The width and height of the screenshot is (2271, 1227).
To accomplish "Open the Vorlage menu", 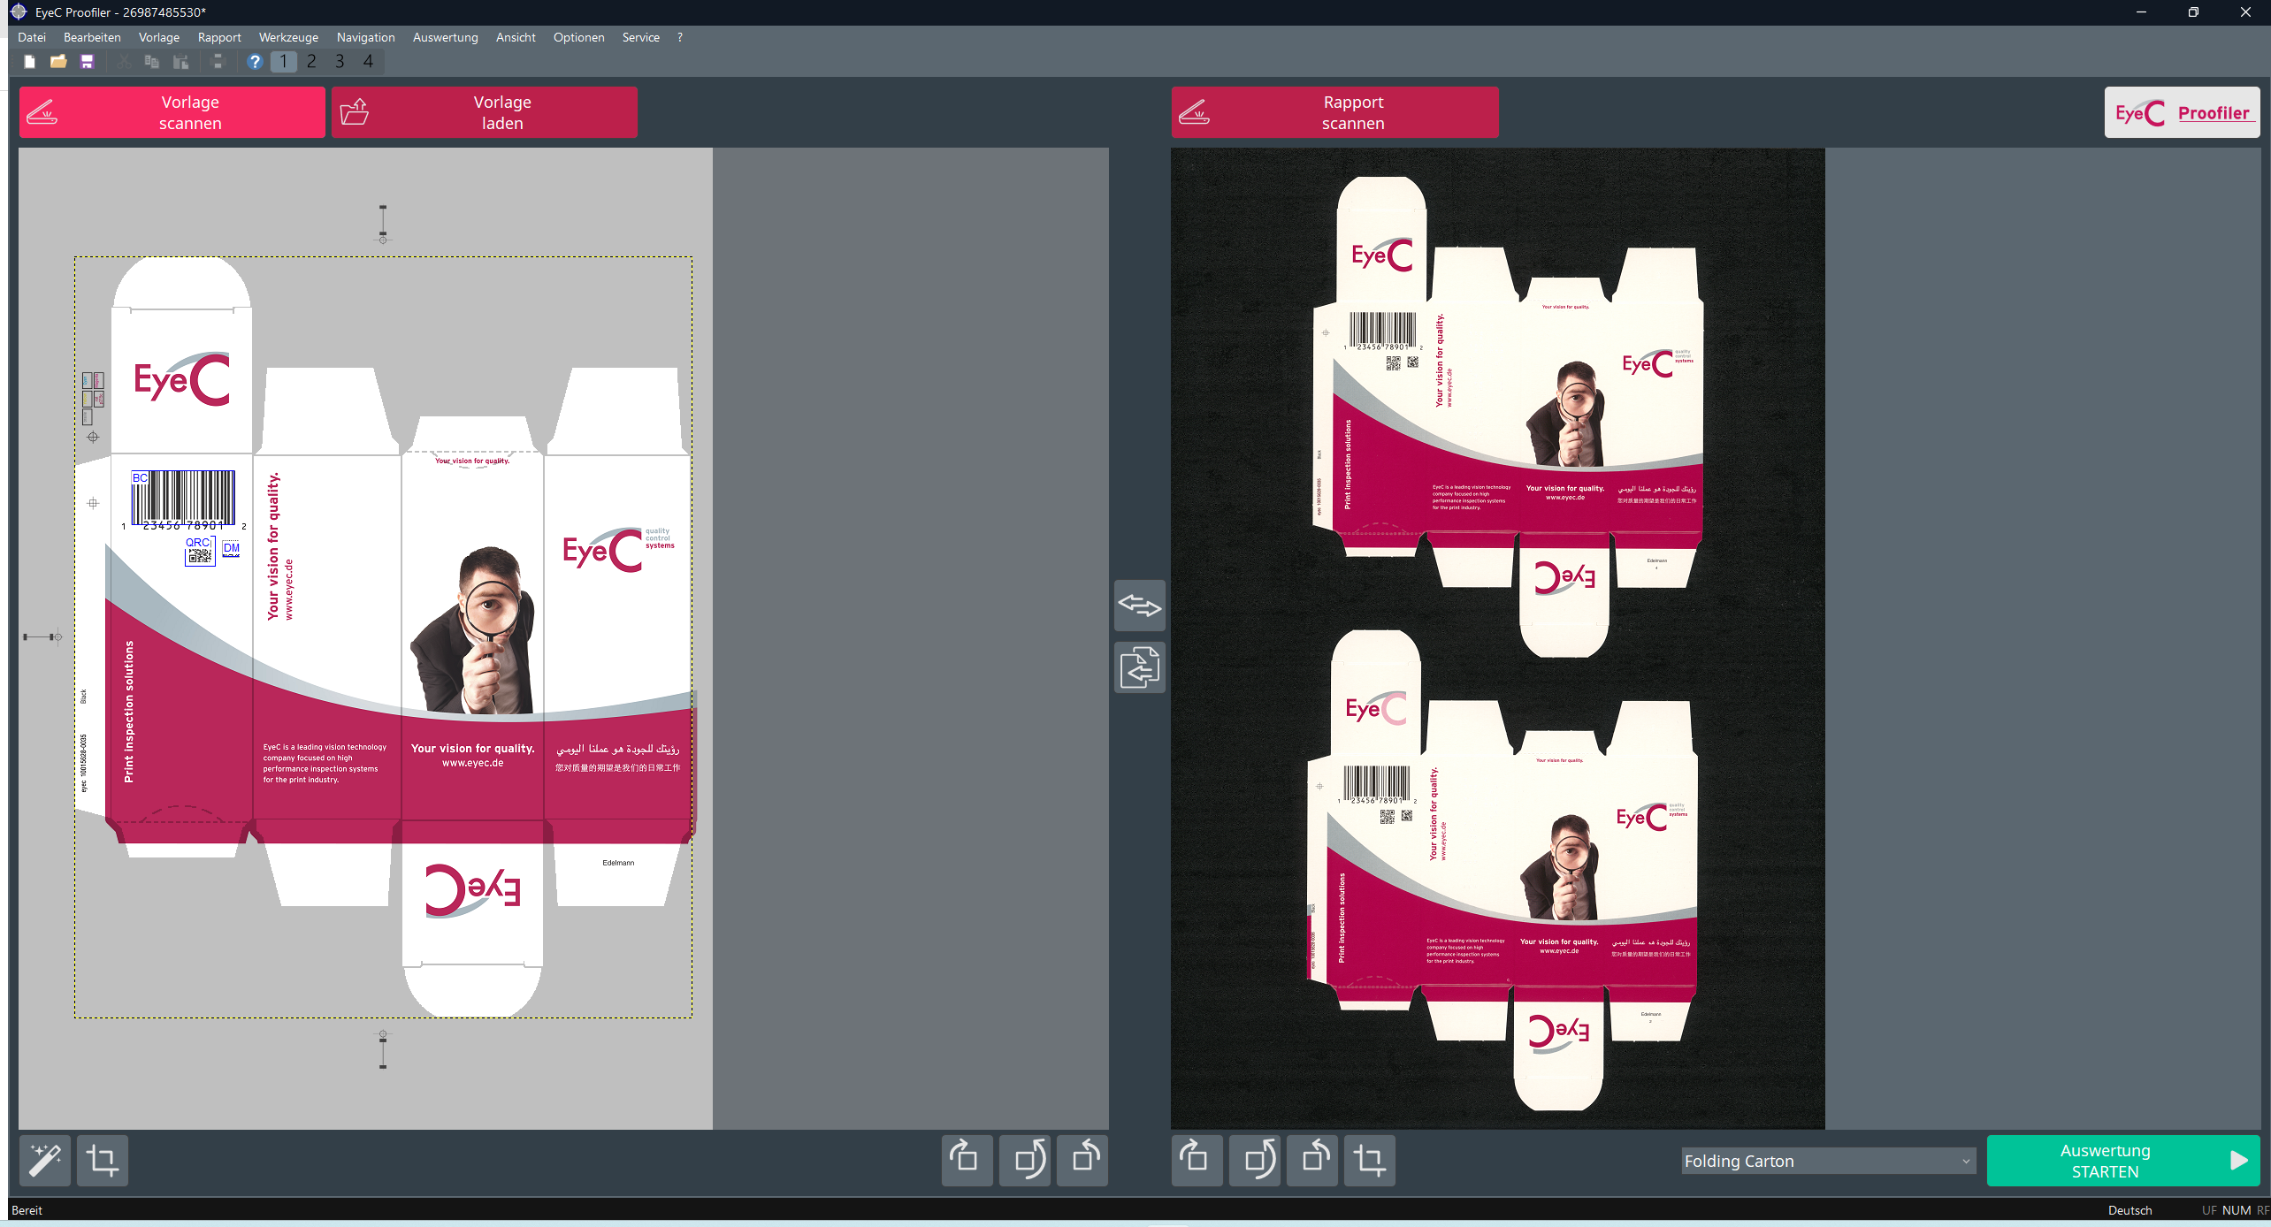I will (159, 37).
